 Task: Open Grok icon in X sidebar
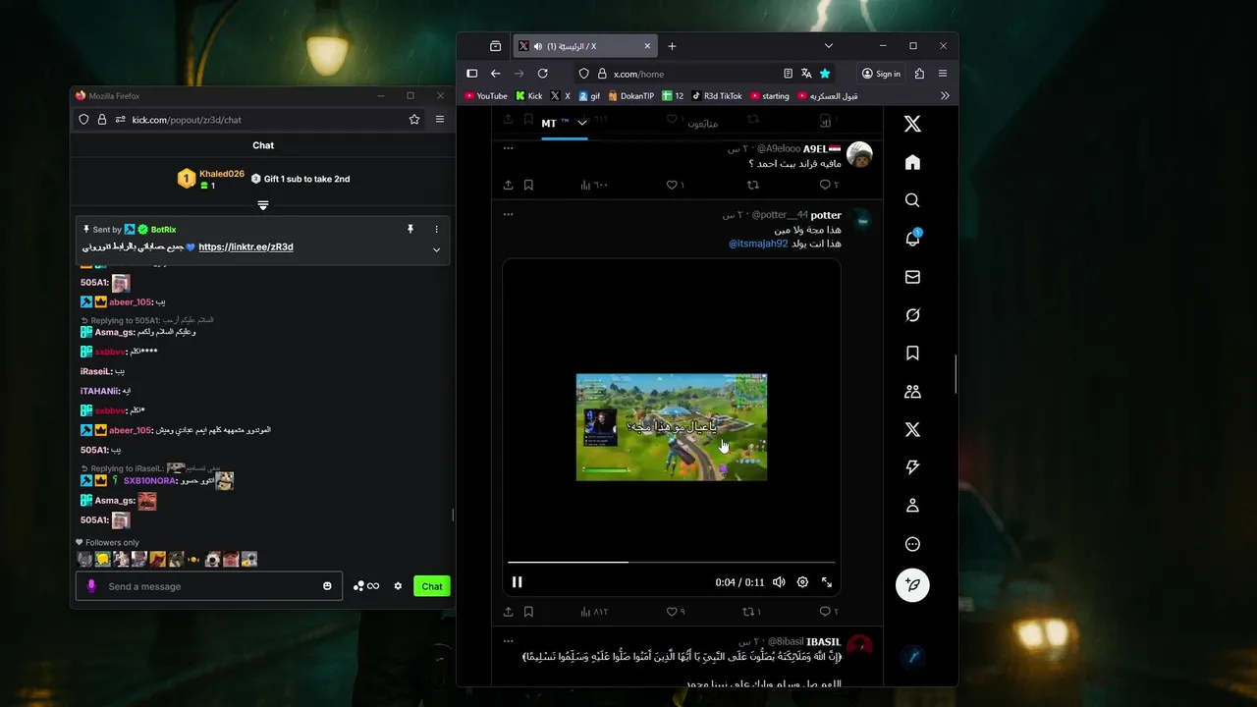click(912, 315)
